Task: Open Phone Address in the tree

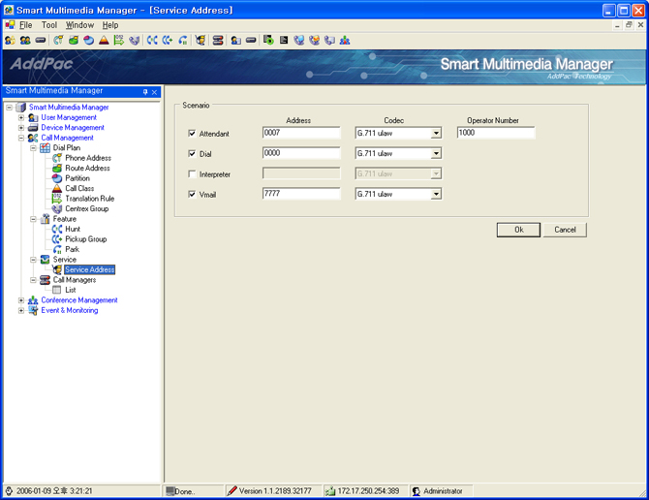Action: (87, 158)
